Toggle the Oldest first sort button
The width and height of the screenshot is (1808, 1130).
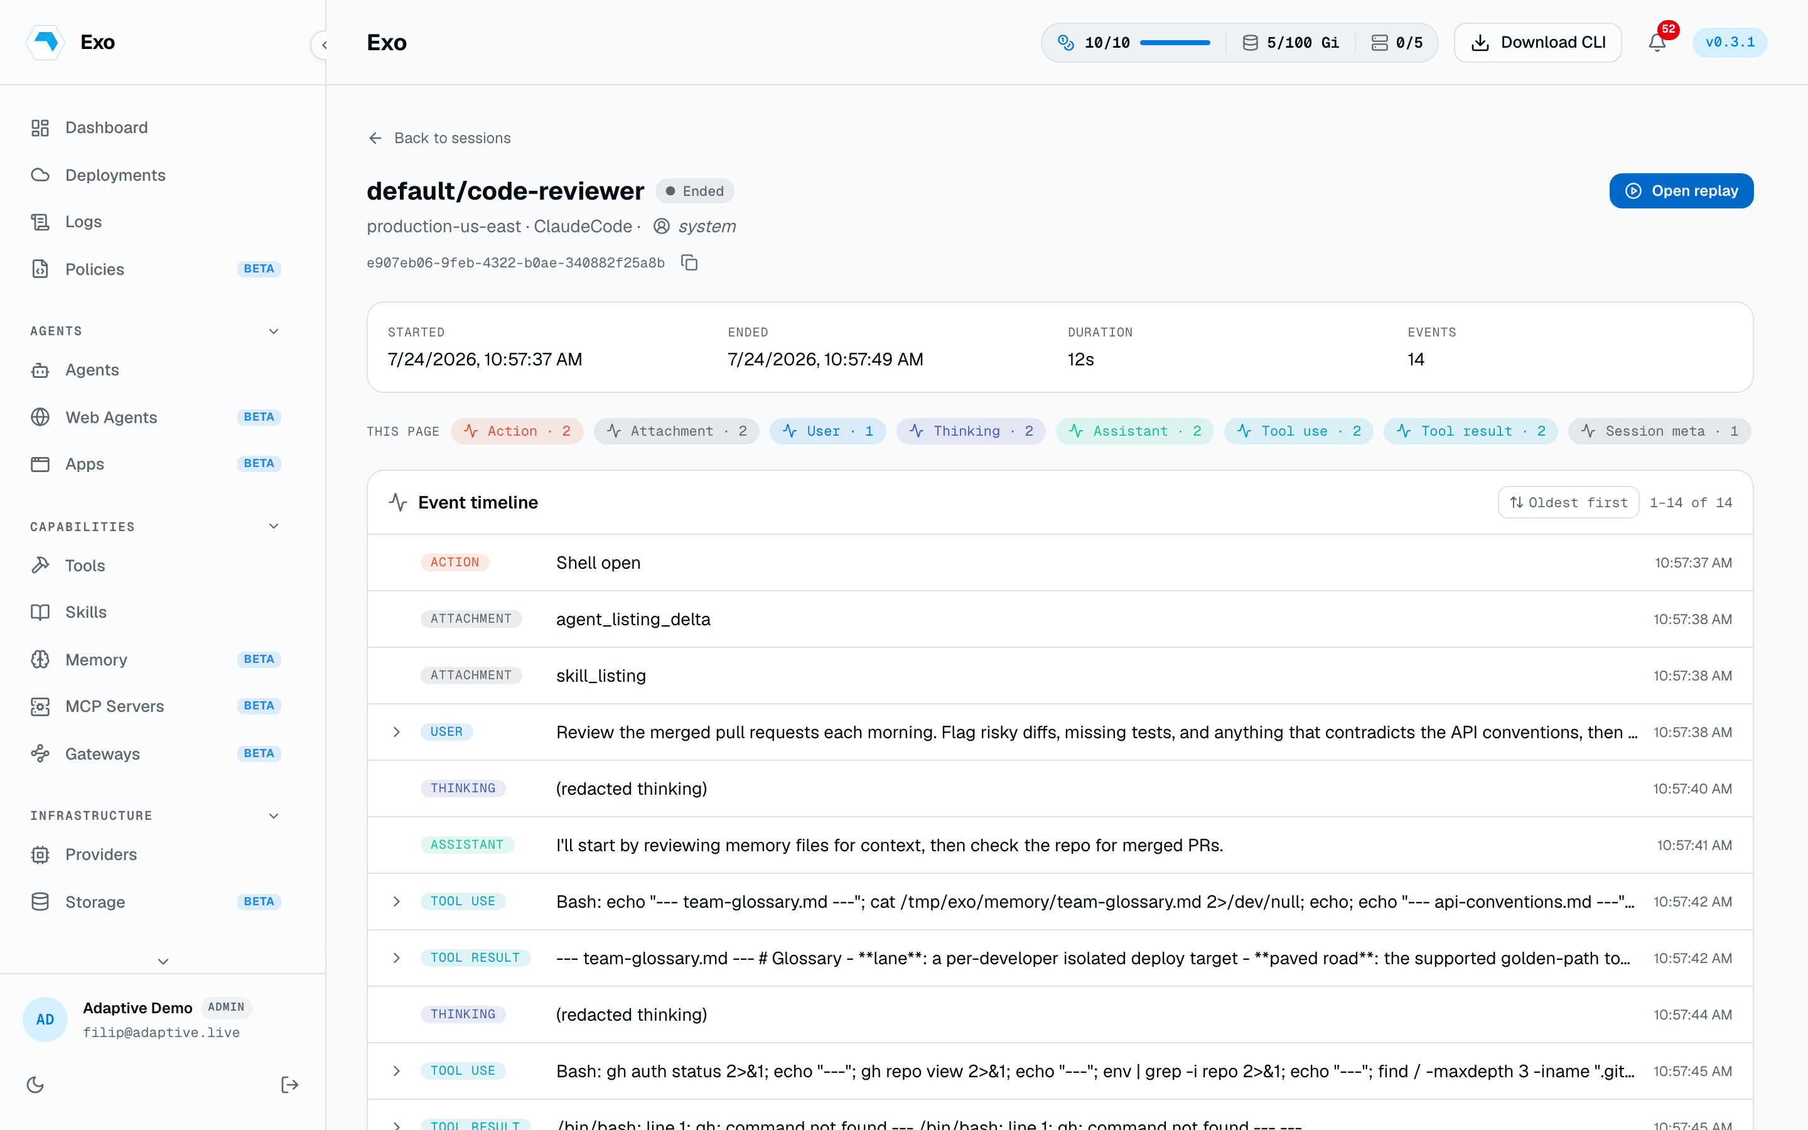tap(1568, 502)
